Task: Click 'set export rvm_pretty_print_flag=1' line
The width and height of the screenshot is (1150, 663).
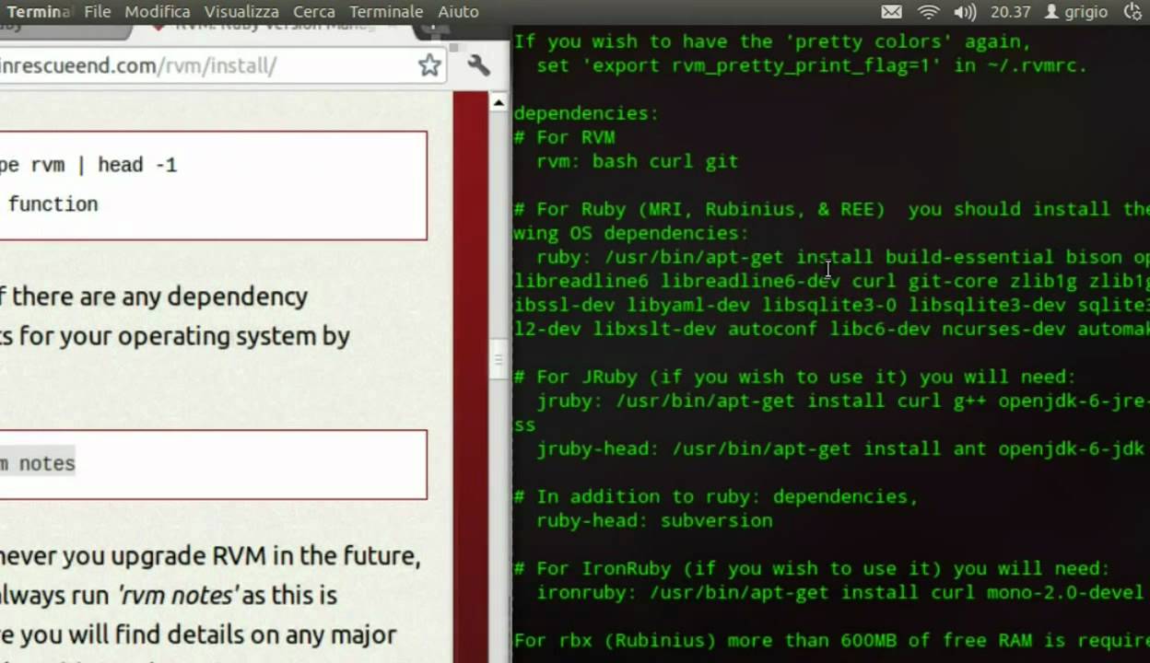Action: point(812,65)
